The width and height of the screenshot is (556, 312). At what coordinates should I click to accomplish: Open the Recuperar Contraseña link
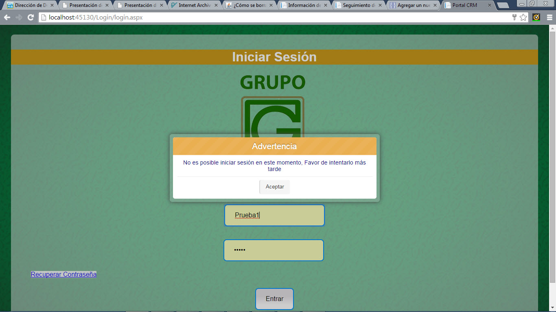pyautogui.click(x=63, y=274)
